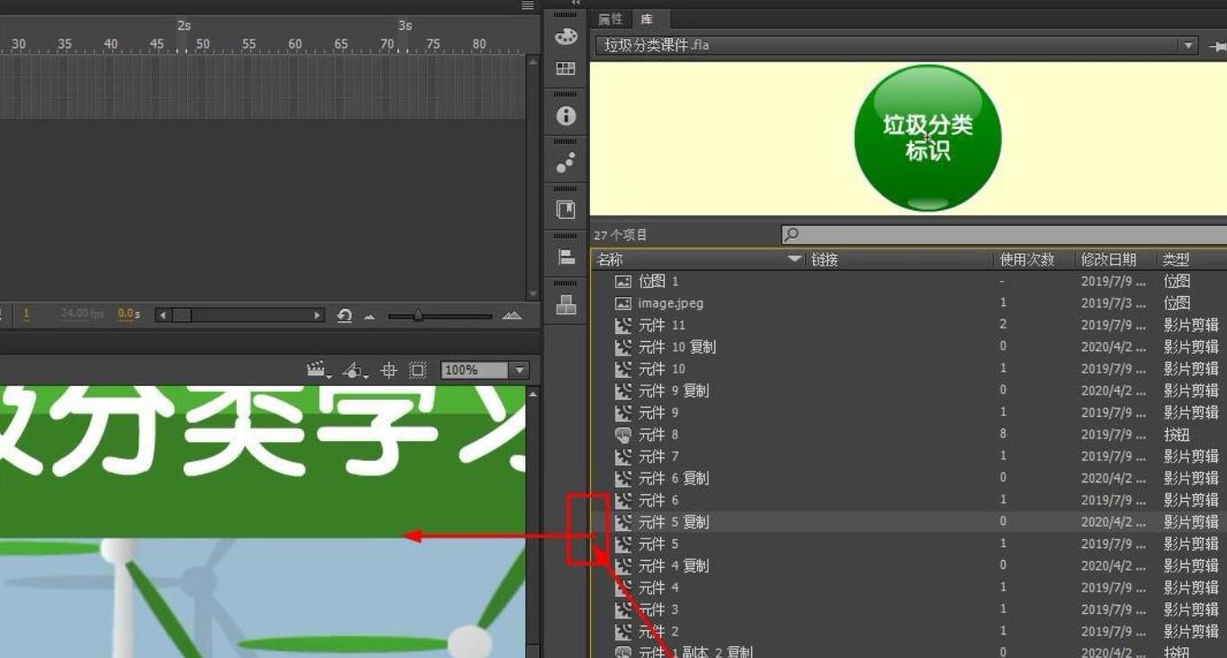Click frame 70 on timeline ruler
This screenshot has height=658, width=1227.
387,43
